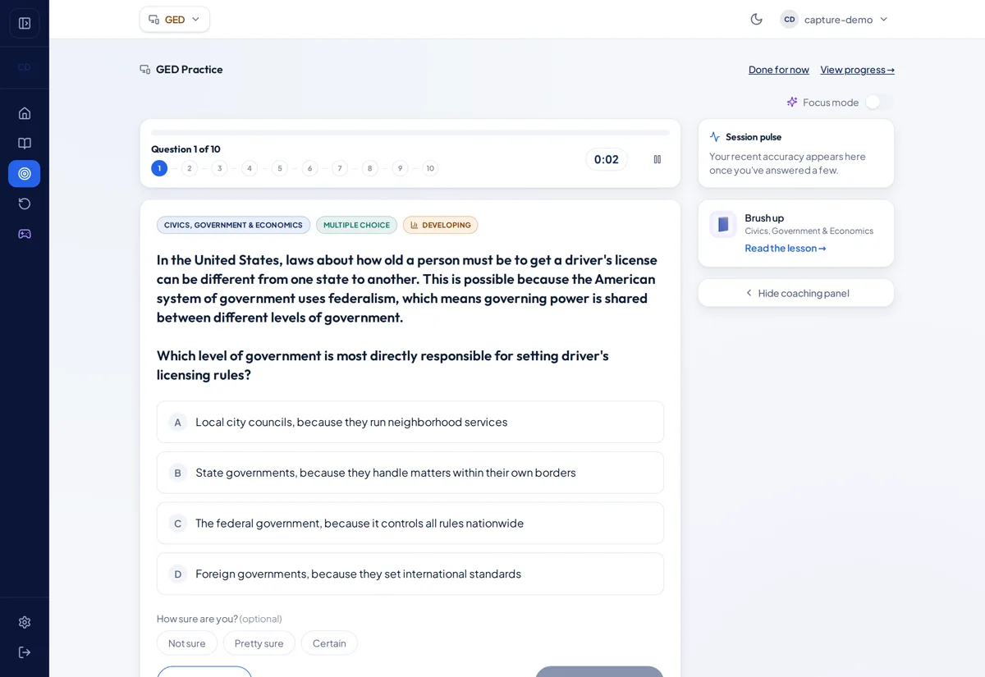Collapse with Hide coaching panel
The width and height of the screenshot is (985, 677).
(x=796, y=293)
